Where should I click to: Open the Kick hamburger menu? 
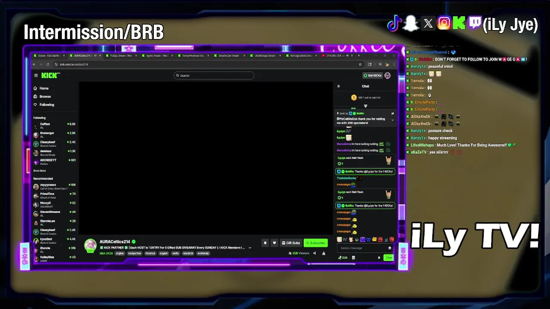point(36,76)
